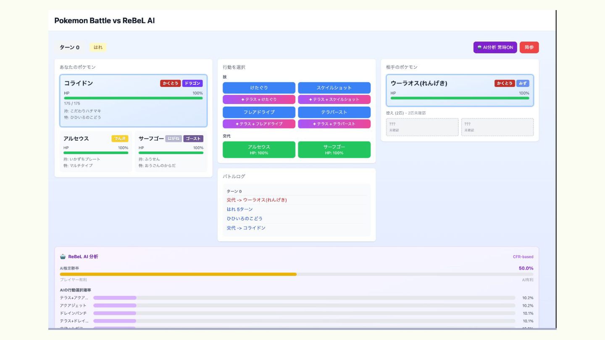This screenshot has width=605, height=340.
Task: Click log entry 交代 -> コライドン
Action: pos(246,228)
